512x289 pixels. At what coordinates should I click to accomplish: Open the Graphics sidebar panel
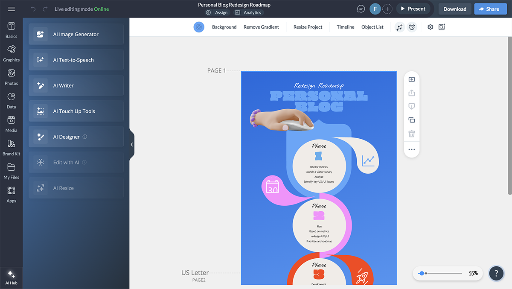click(11, 53)
